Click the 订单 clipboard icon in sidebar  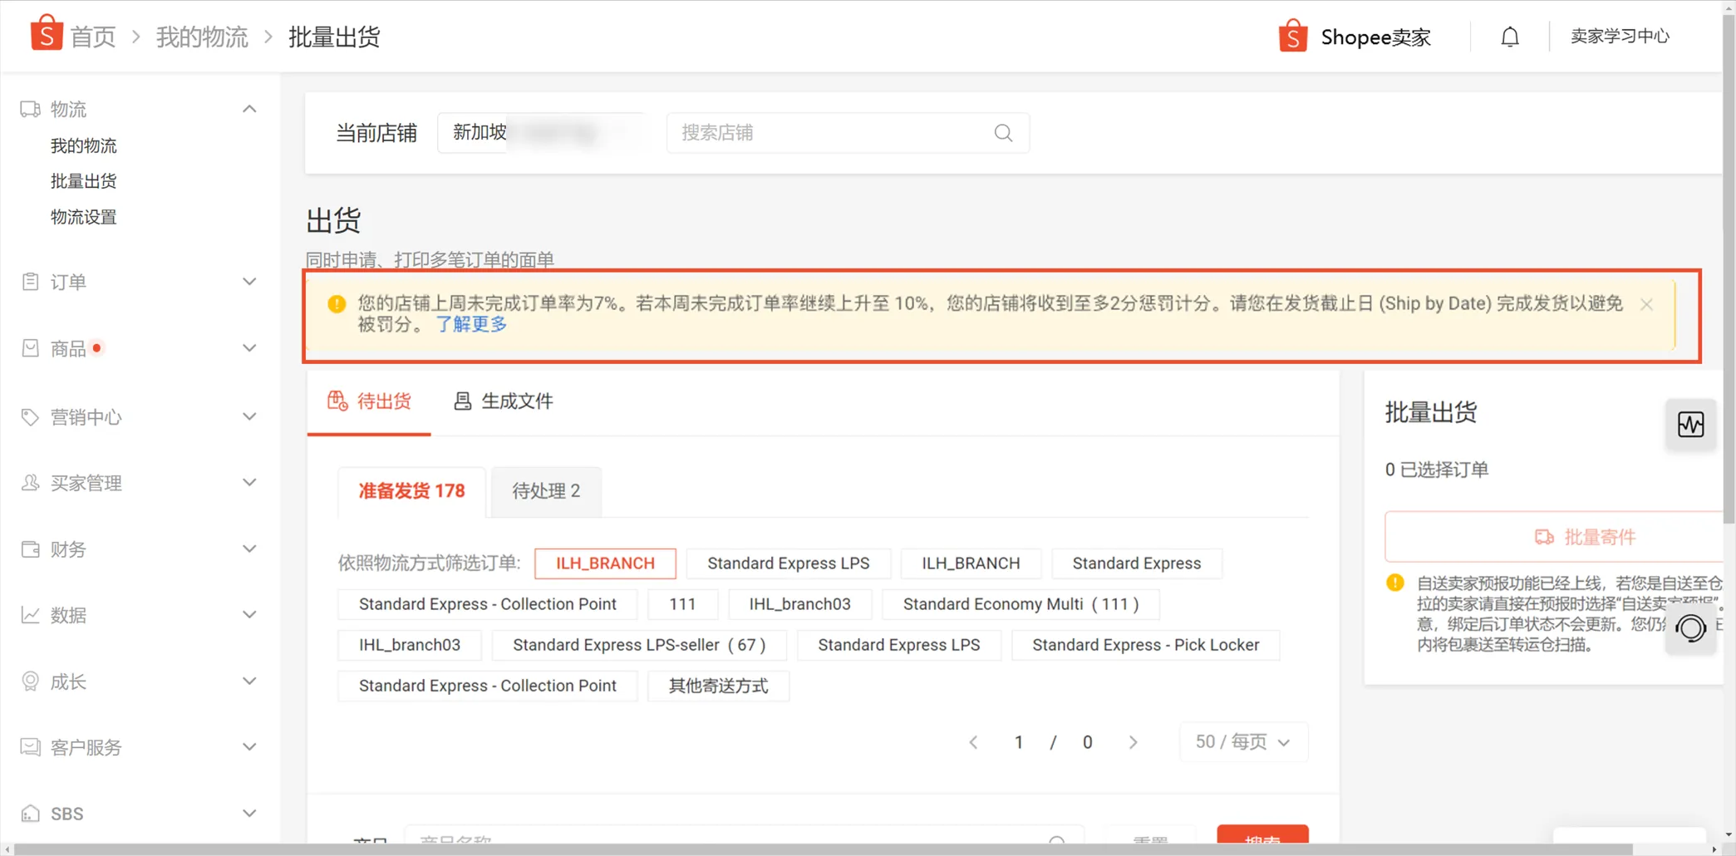30,282
